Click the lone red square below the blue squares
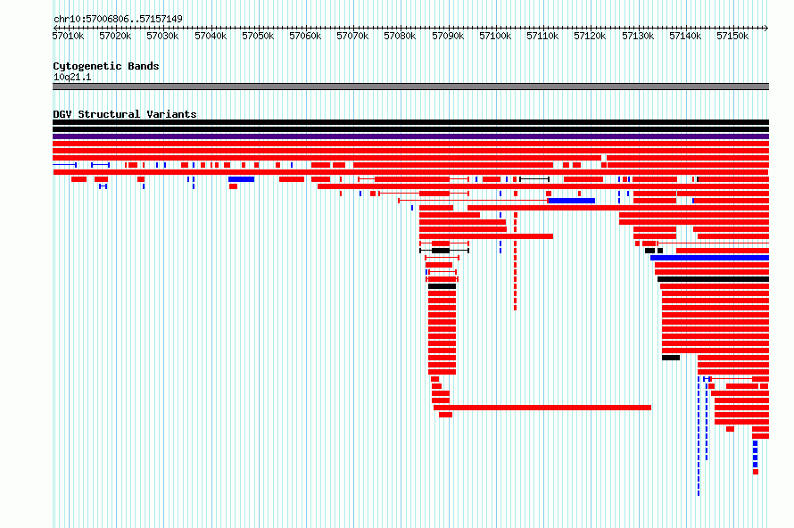Image resolution: width=794 pixels, height=528 pixels. [756, 472]
